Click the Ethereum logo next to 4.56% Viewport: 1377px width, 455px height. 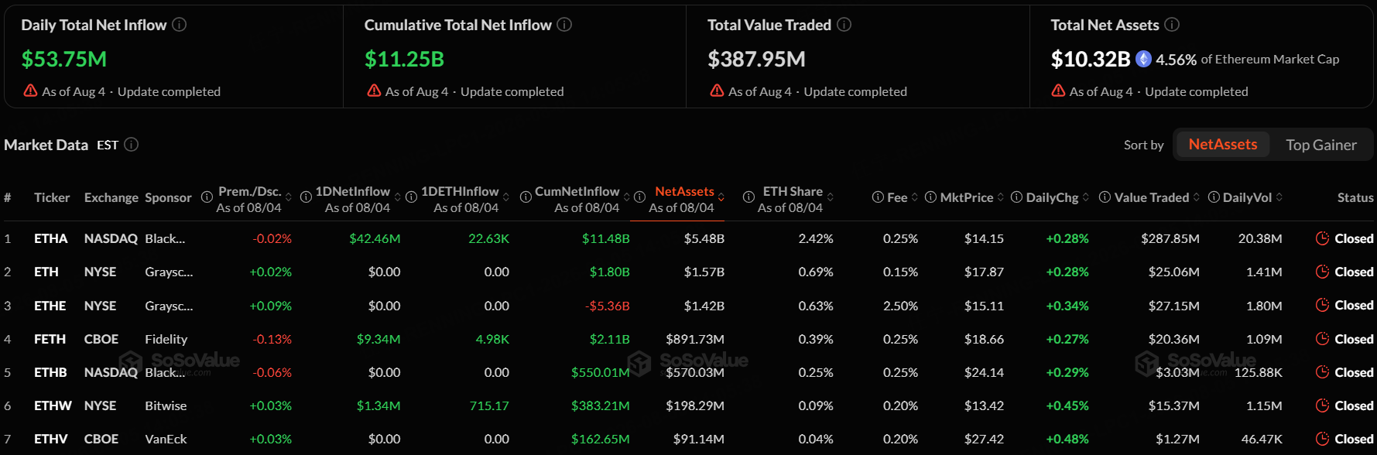pyautogui.click(x=1143, y=59)
